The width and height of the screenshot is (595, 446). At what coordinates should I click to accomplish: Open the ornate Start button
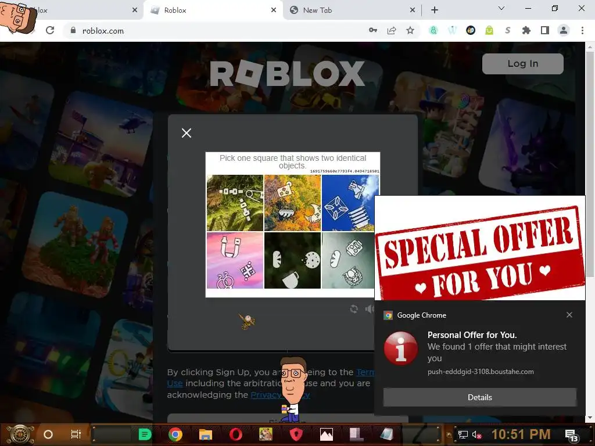[20, 434]
